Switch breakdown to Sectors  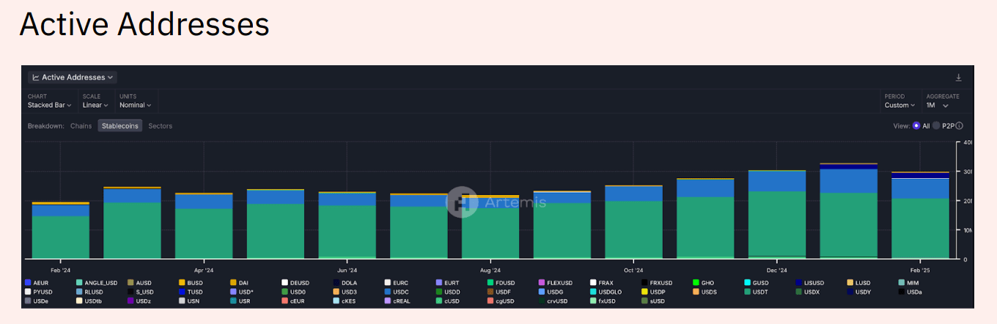[161, 126]
